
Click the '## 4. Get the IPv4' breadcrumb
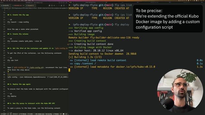point(53,8)
